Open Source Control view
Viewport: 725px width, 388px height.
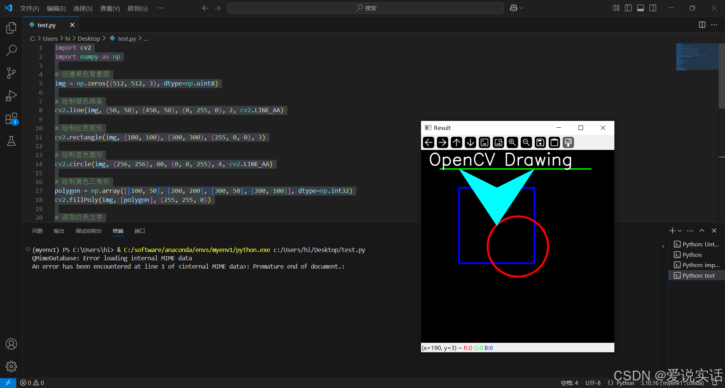11,73
